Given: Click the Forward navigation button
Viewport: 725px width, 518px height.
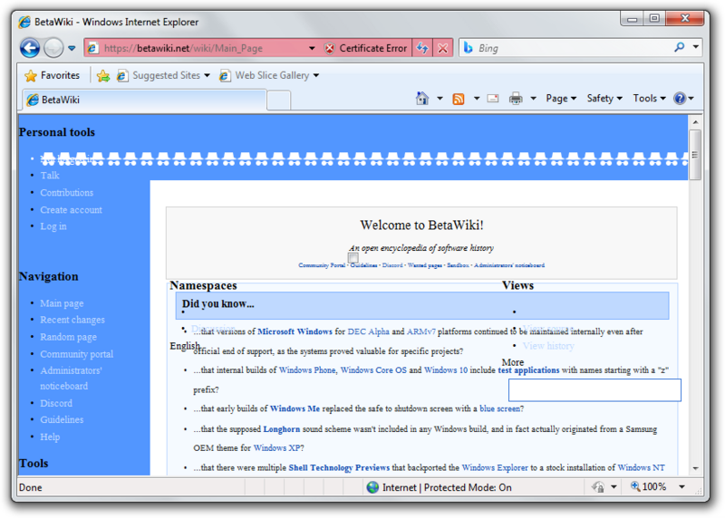Looking at the screenshot, I should [53, 48].
